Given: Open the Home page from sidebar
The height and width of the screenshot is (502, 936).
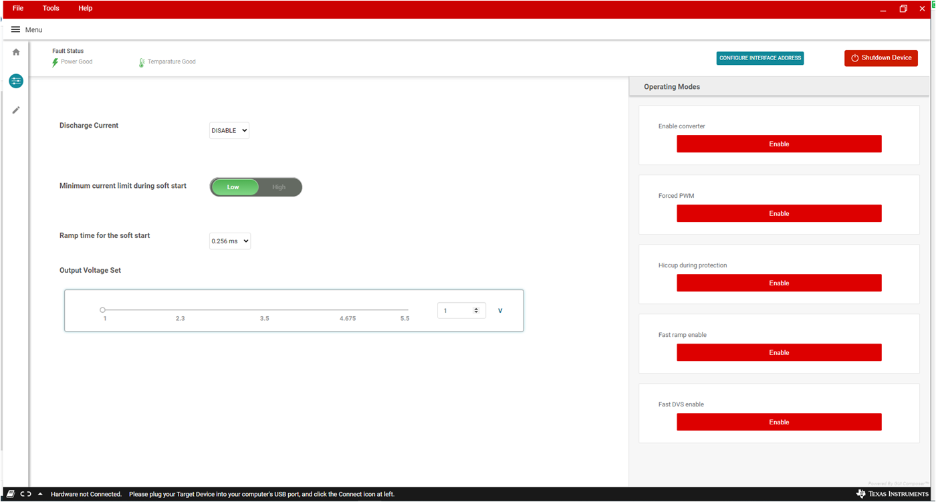Looking at the screenshot, I should click(16, 52).
